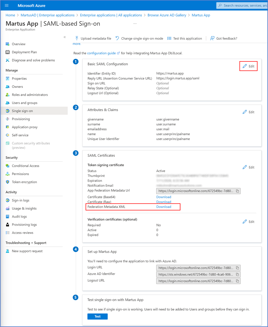The image size is (268, 327).
Task: Go to Home breadcrumb
Action: pyautogui.click(x=10, y=15)
